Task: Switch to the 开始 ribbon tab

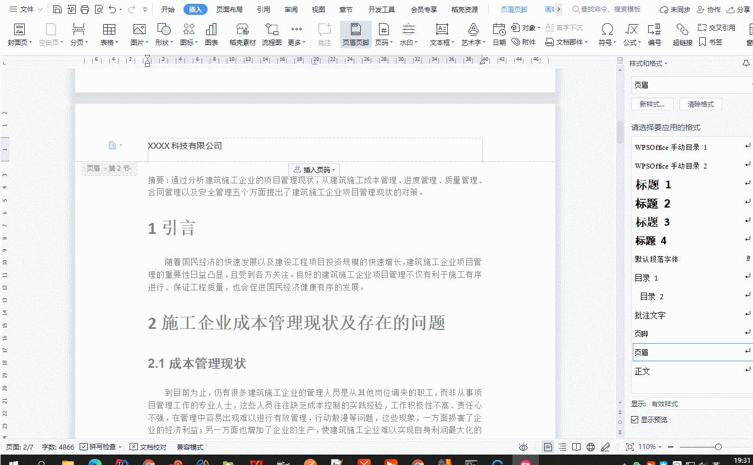Action: tap(168, 9)
